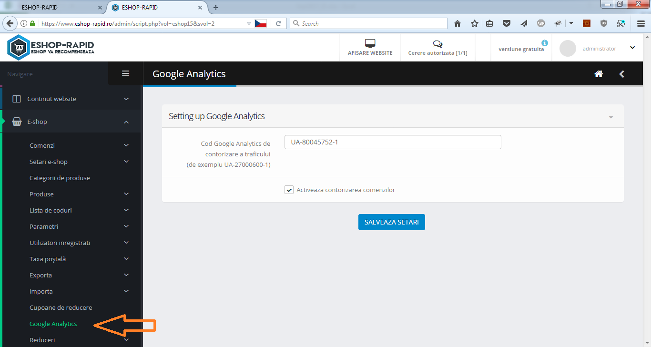
Task: Click the administrator avatar circle
Action: click(x=568, y=48)
